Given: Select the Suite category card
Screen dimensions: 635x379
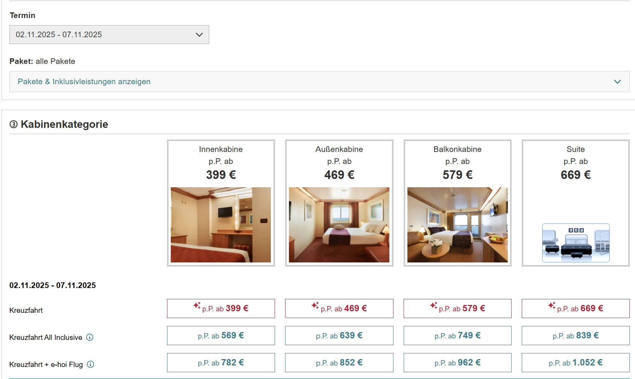Looking at the screenshot, I should (x=576, y=203).
